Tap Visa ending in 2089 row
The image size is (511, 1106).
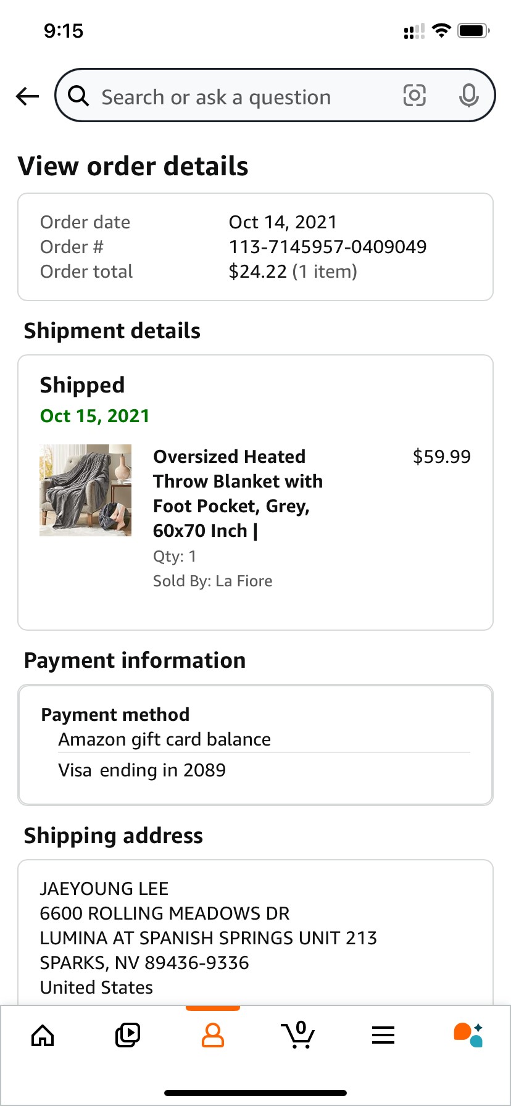click(264, 770)
